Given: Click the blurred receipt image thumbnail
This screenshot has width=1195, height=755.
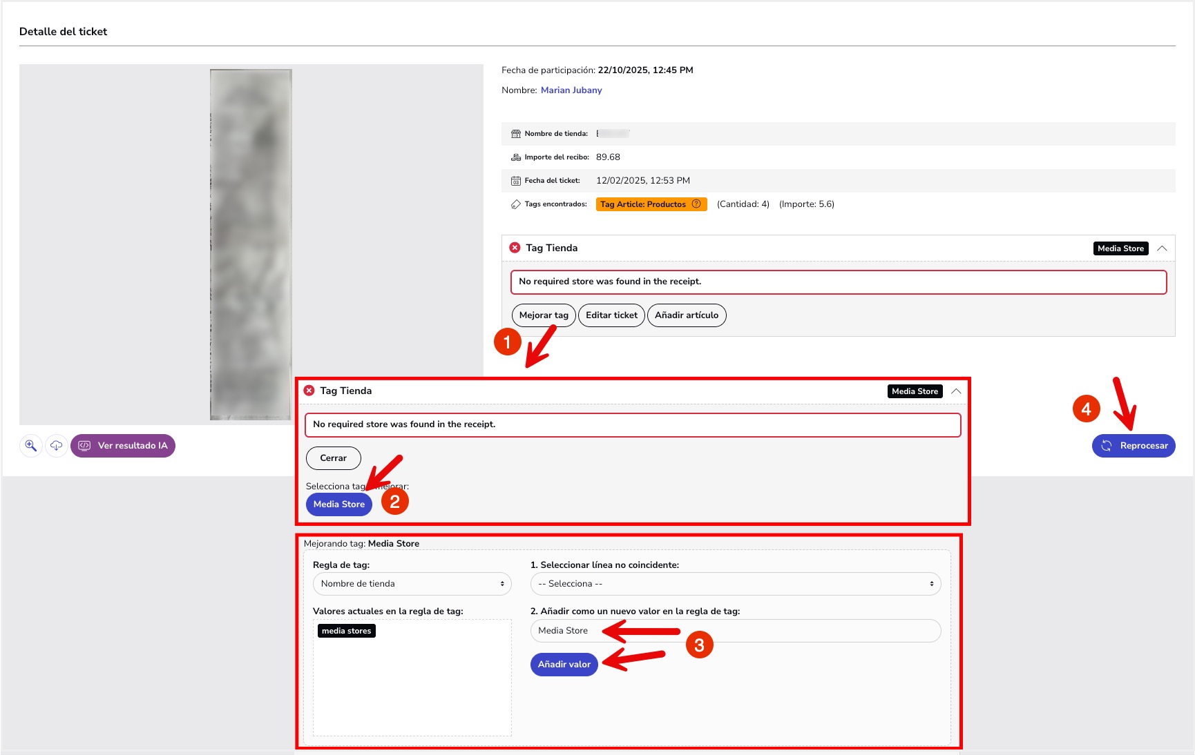Looking at the screenshot, I should click(x=251, y=244).
